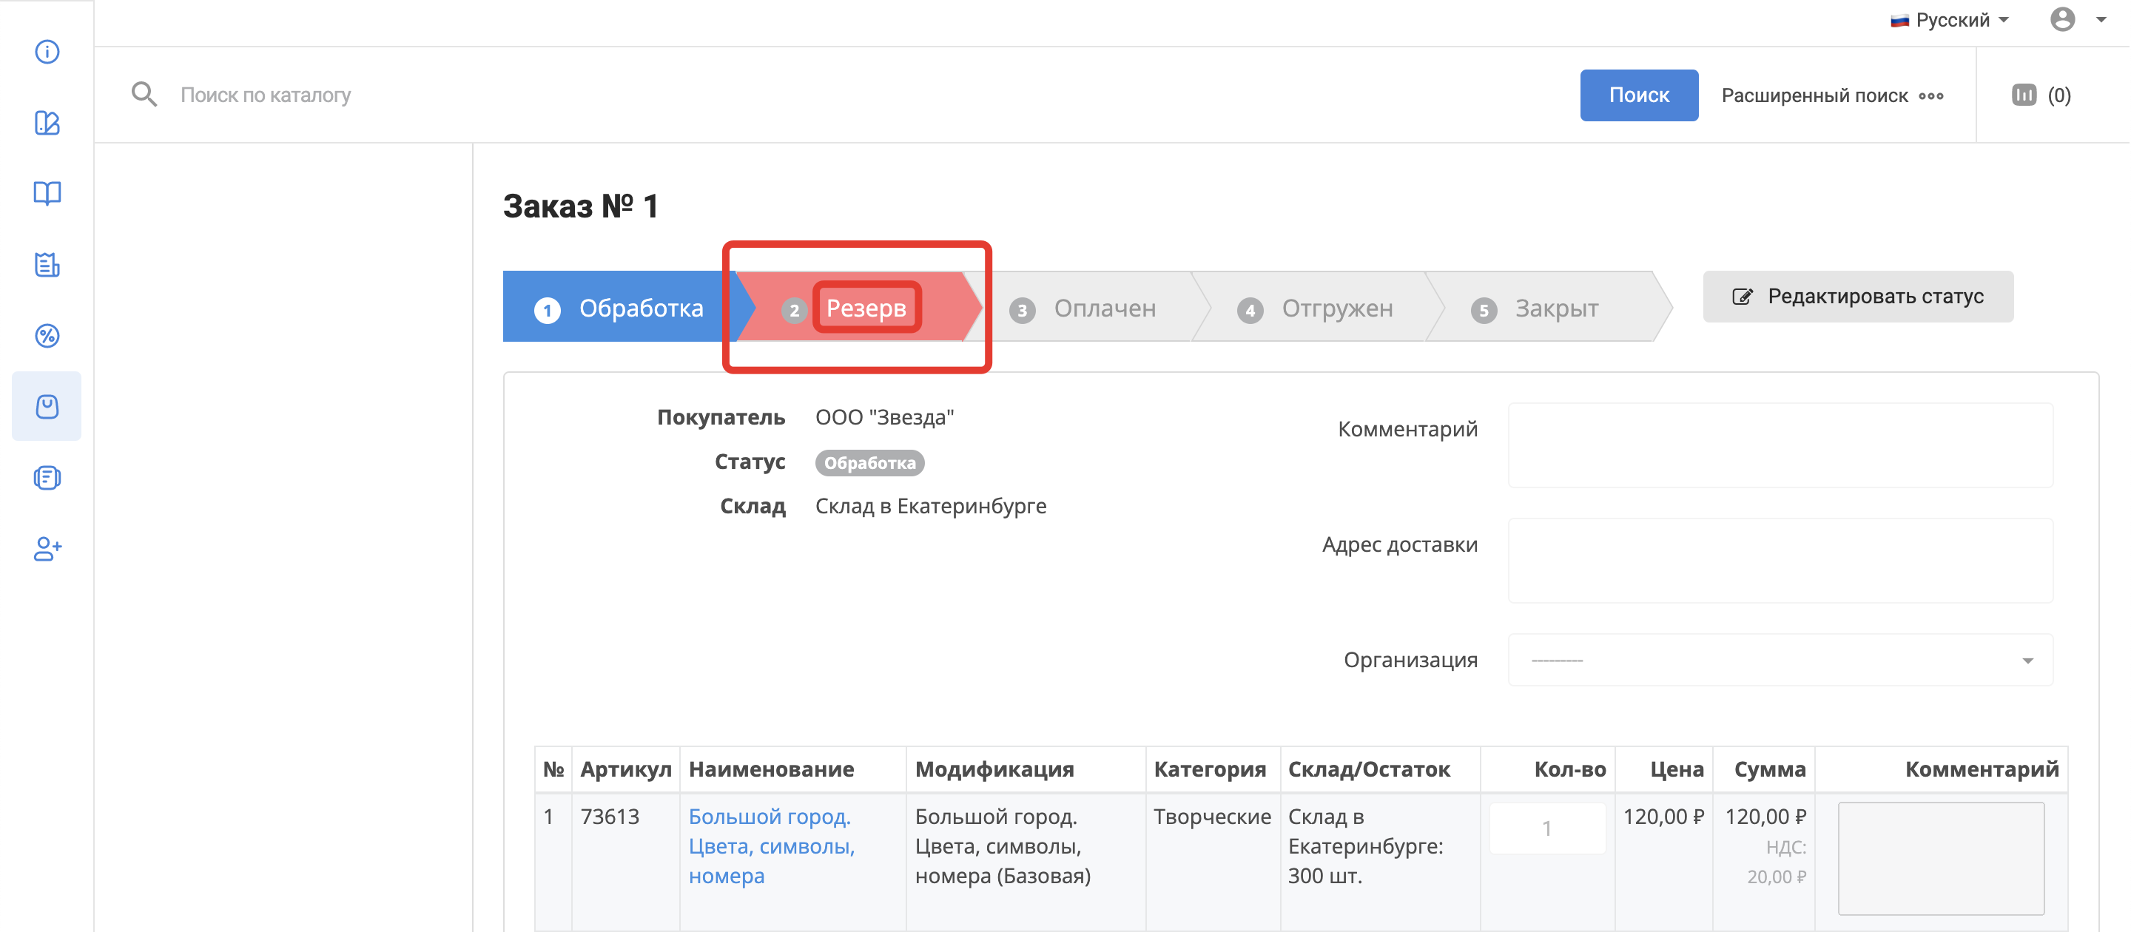The width and height of the screenshot is (2131, 932).
Task: Open the shopping bag orders icon
Action: click(47, 406)
